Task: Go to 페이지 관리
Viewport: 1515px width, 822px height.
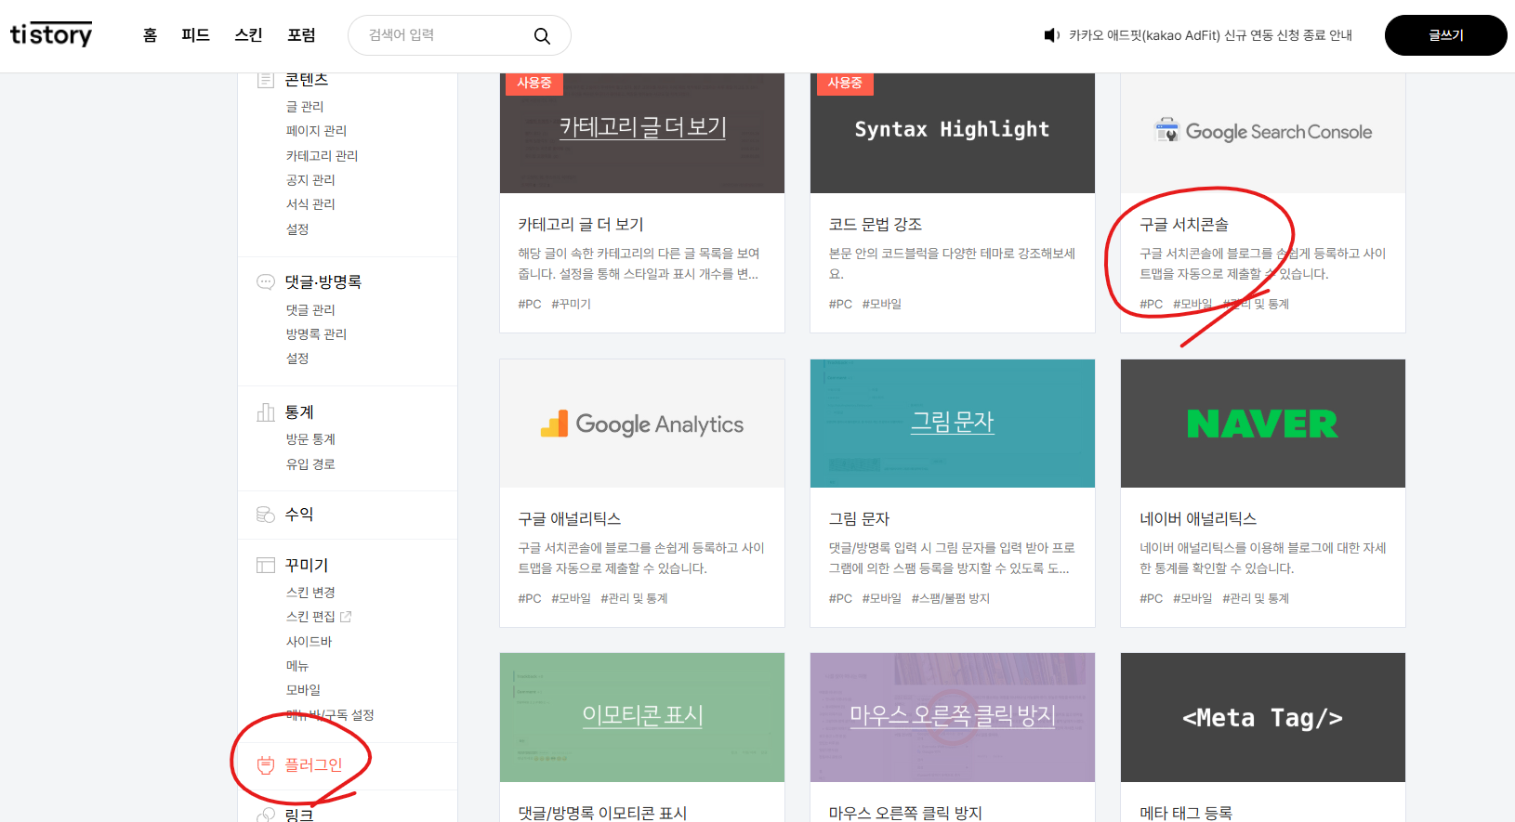Action: click(316, 131)
